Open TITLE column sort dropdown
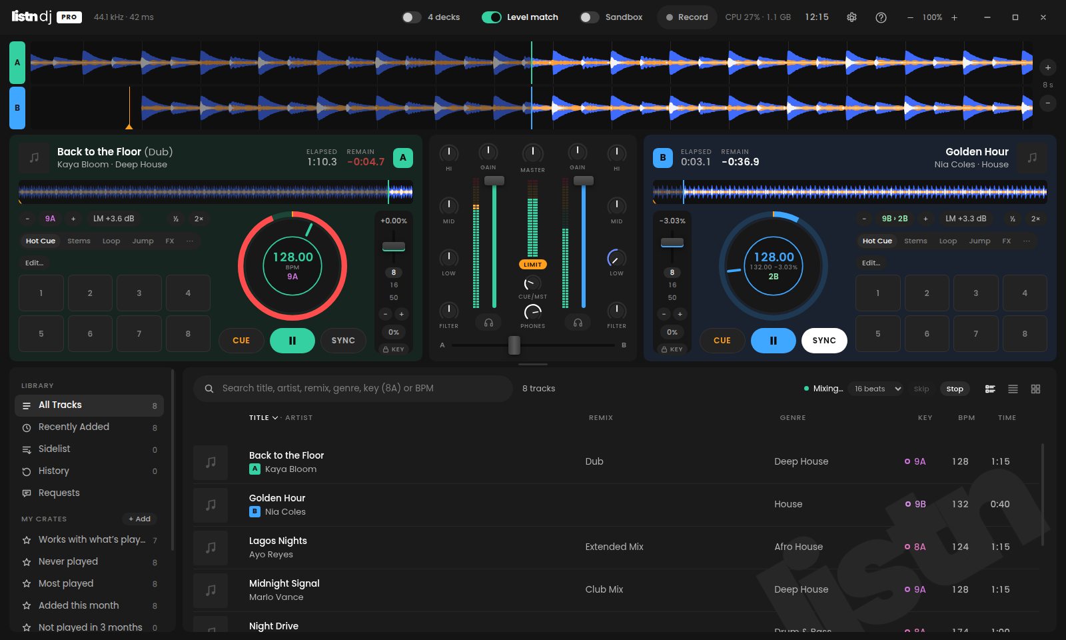 [x=264, y=417]
